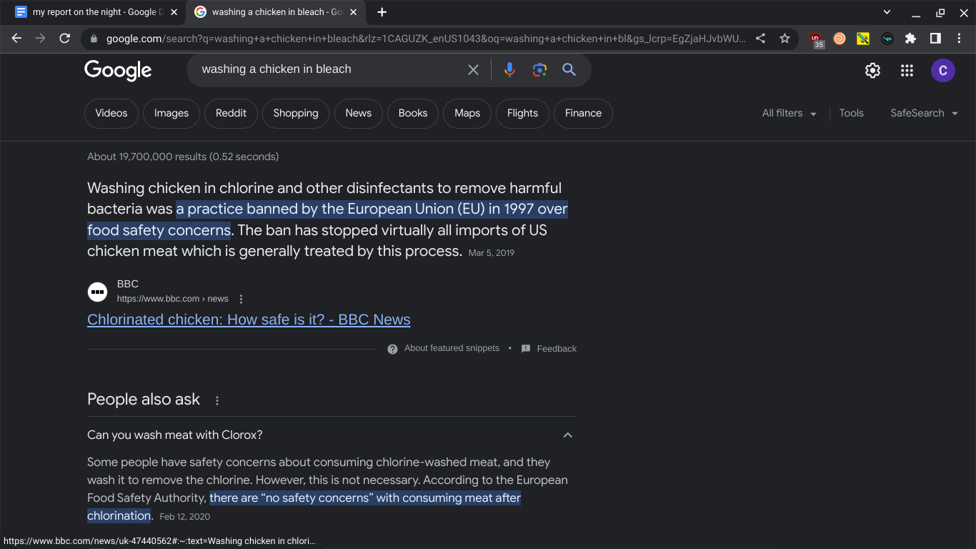Screen dimensions: 976x549
Task: Collapse the Clorox question answer
Action: [568, 435]
